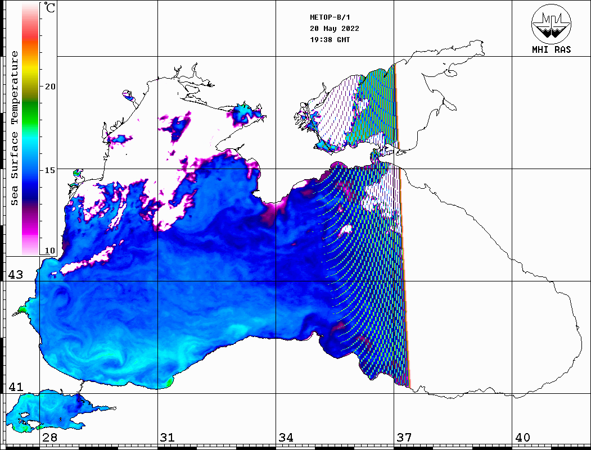Click longitude label '40'

[522, 437]
